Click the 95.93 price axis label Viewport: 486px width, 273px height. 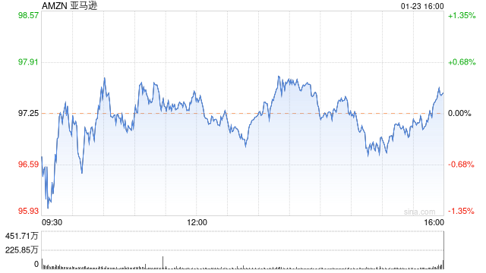point(28,211)
